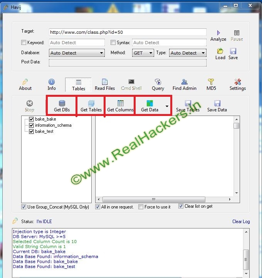The image size is (262, 278).
Task: Uncheck the bake_test database
Action: coord(31,131)
